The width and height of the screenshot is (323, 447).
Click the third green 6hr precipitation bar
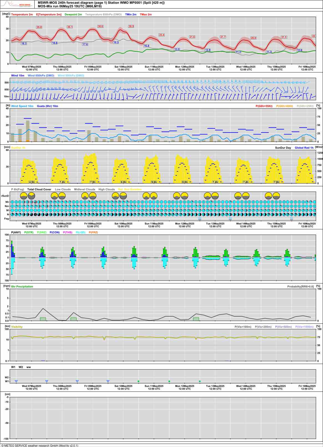pos(196,319)
